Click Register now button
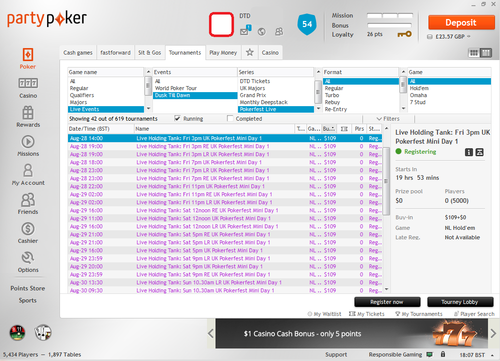 [x=387, y=302]
